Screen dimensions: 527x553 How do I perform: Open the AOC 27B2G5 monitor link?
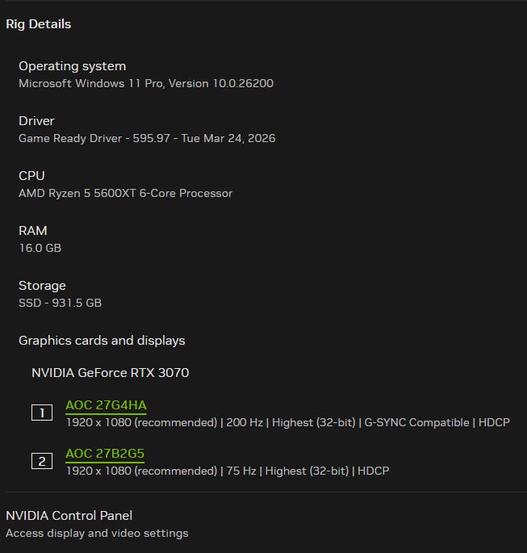[x=105, y=454]
